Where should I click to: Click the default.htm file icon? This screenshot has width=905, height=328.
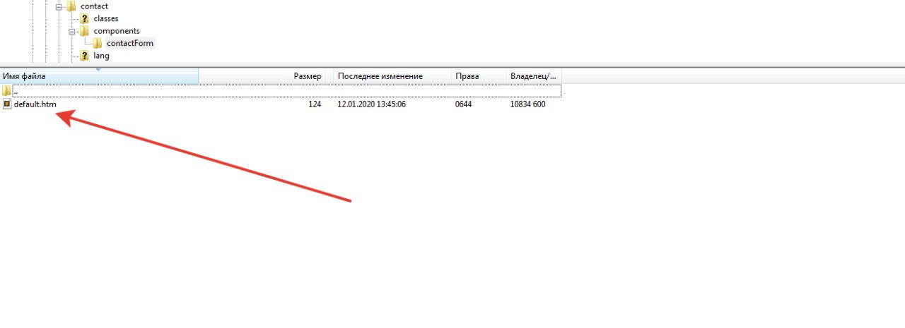click(x=7, y=104)
